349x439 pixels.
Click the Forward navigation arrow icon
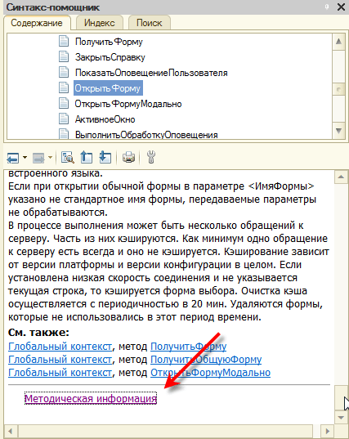[x=38, y=158]
